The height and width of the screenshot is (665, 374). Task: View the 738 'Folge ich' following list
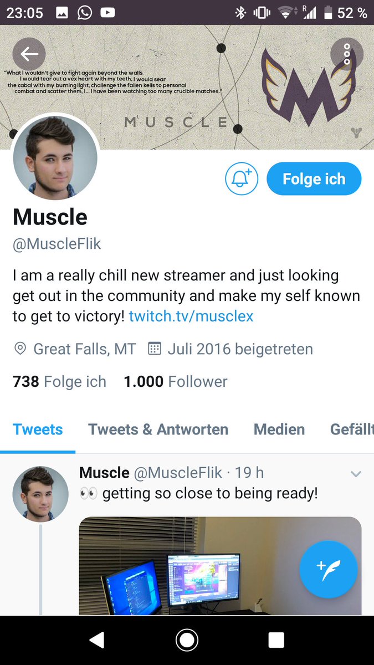[x=59, y=382]
